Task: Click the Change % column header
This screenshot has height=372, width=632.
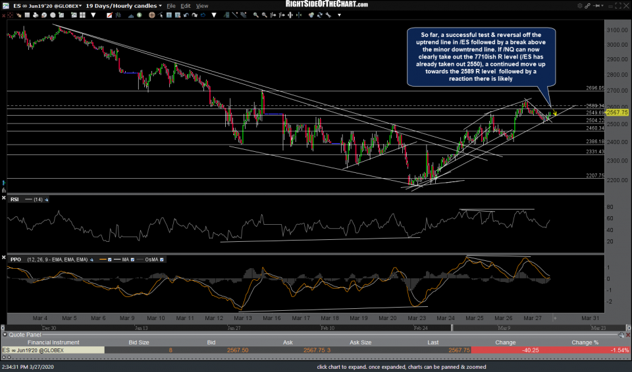Action: pyautogui.click(x=585, y=342)
